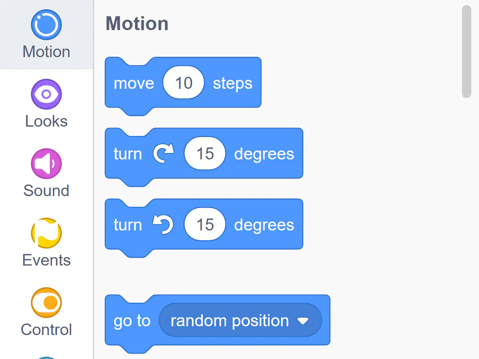Click the partially visible Sensing category icon
Image resolution: width=479 pixels, height=359 pixels.
pos(46,358)
